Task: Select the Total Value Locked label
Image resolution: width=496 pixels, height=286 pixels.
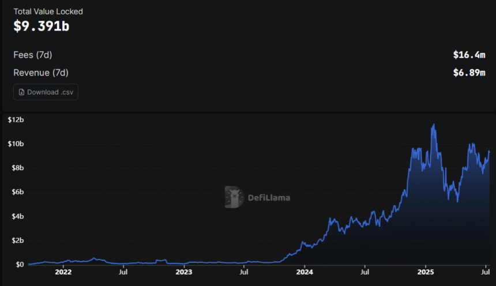Action: [48, 12]
